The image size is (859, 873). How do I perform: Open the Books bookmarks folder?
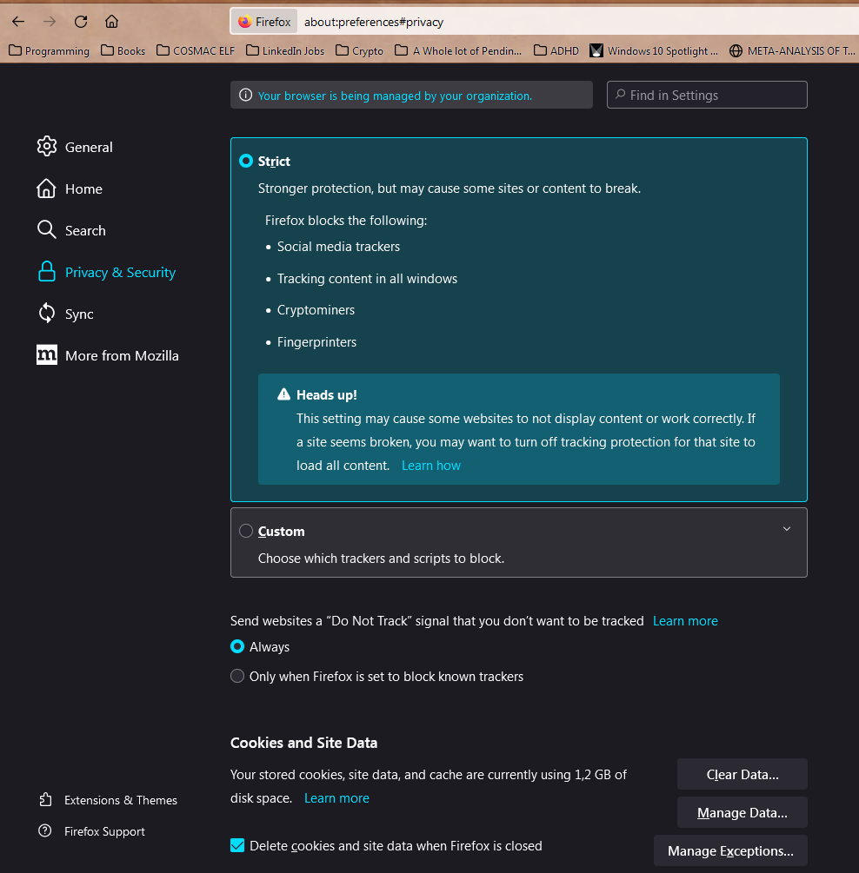click(123, 50)
